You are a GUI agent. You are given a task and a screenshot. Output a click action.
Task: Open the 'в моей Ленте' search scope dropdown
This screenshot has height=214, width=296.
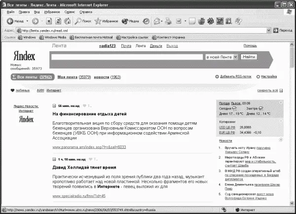tap(222, 57)
